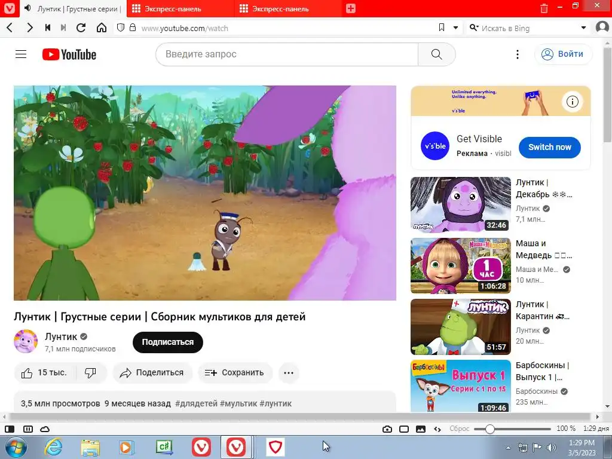Expand the bookmark dropdown arrow
This screenshot has height=459, width=612.
[x=455, y=27]
